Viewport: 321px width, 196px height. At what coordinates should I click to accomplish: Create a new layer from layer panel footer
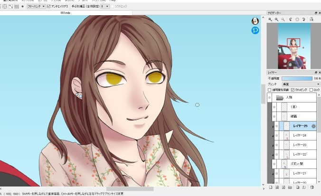coord(271,187)
